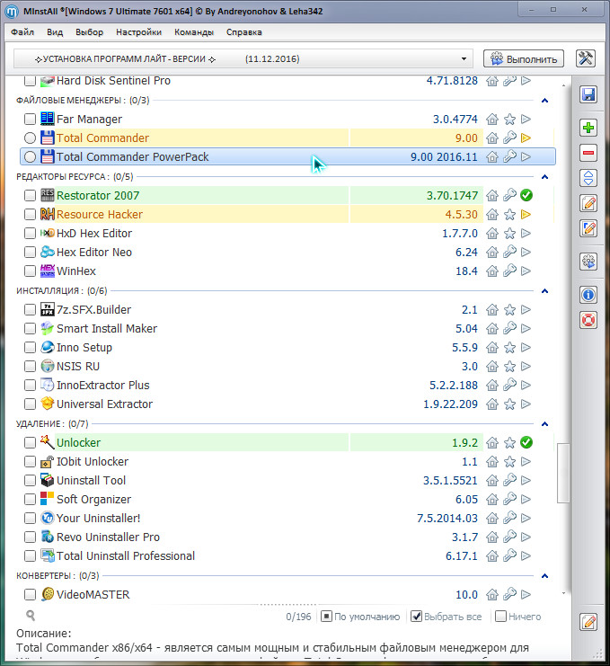The width and height of the screenshot is (610, 666).
Task: Open the 'Команды' menu
Action: pyautogui.click(x=194, y=32)
